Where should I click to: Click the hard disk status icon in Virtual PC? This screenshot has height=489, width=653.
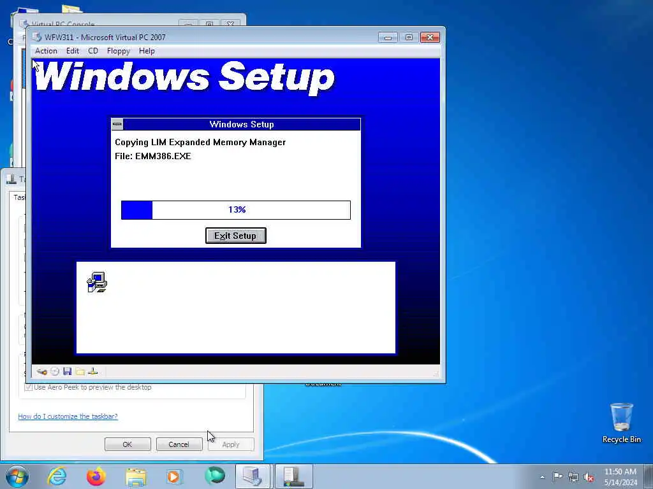(x=41, y=372)
